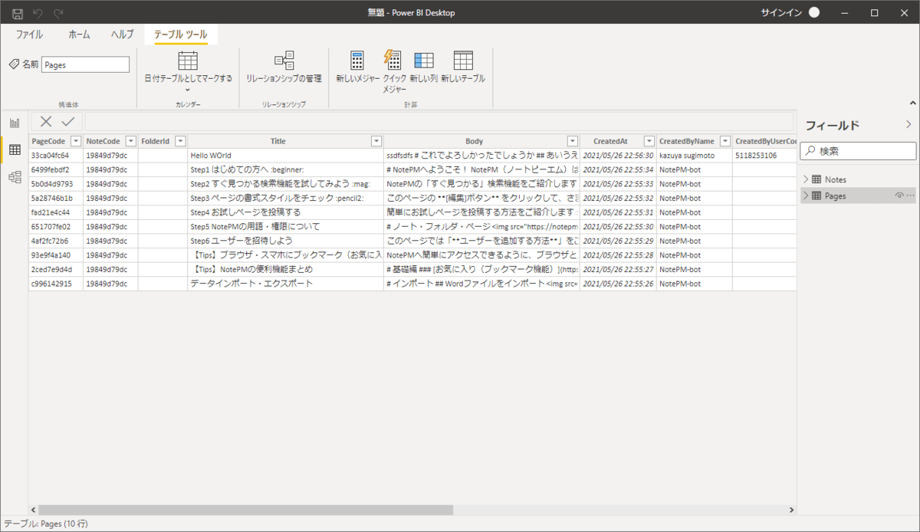Open the Title column filter dropdown
This screenshot has height=532, width=920.
coord(376,141)
